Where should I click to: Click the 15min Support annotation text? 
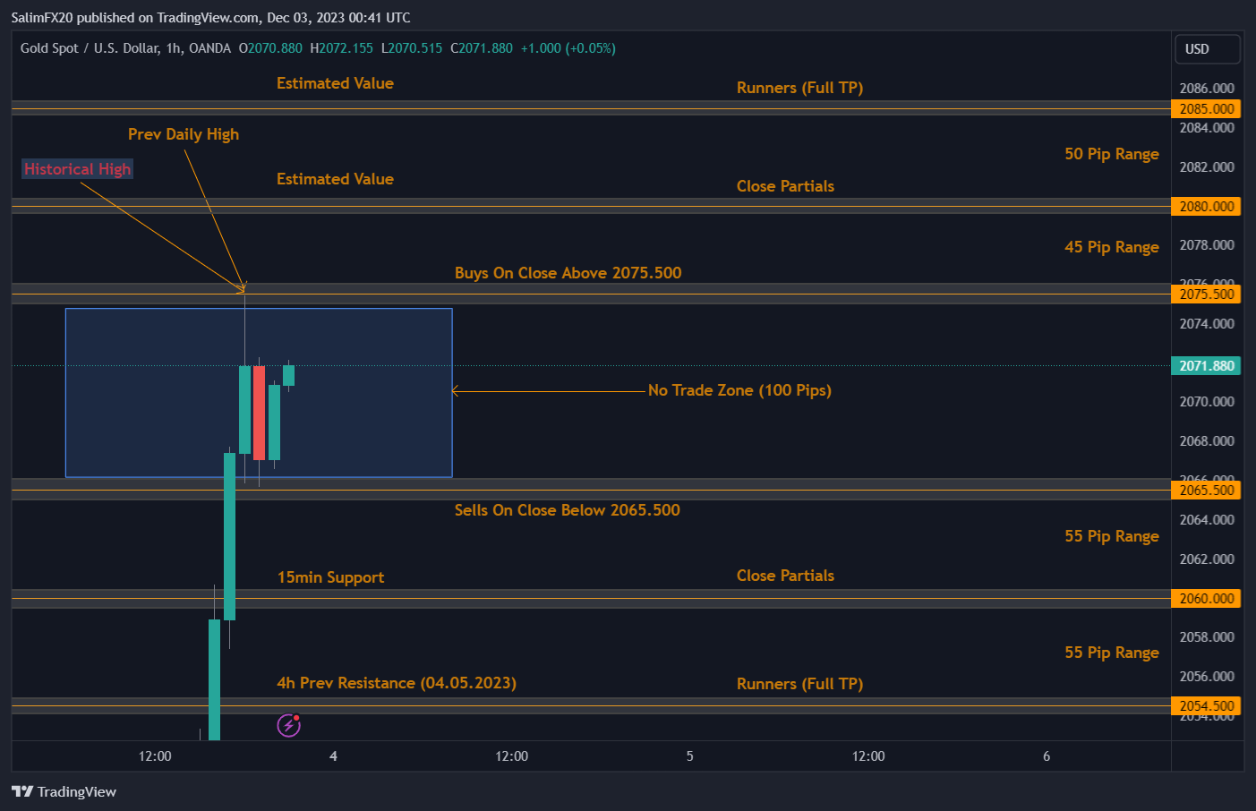tap(329, 577)
